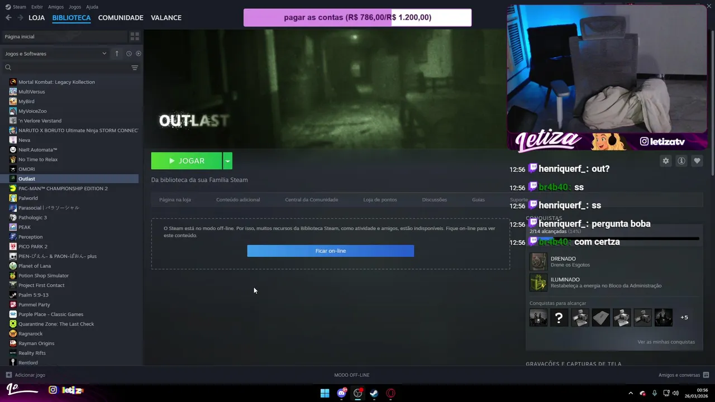Go to the BIBLIOTECA section
The height and width of the screenshot is (402, 715).
pos(71,17)
